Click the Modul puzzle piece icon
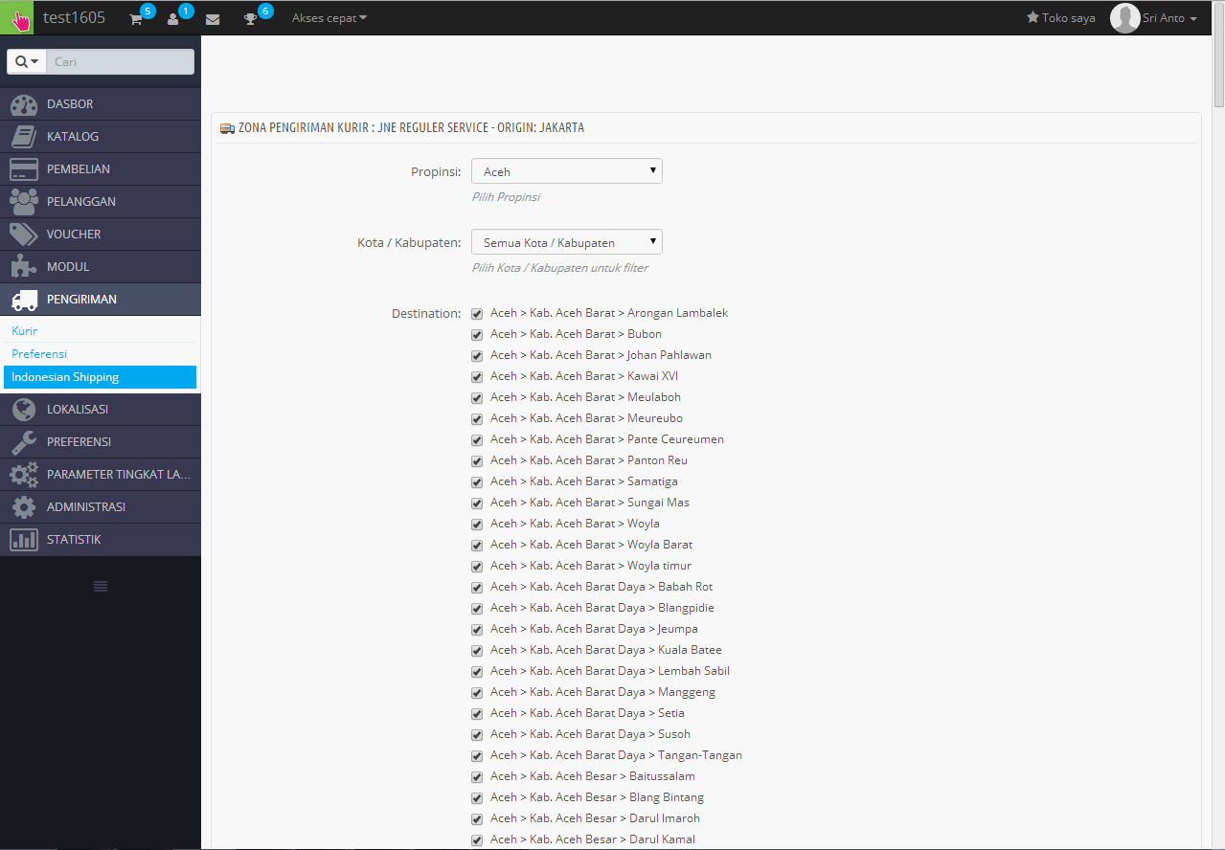Screen dimensions: 1225x850 (24, 267)
